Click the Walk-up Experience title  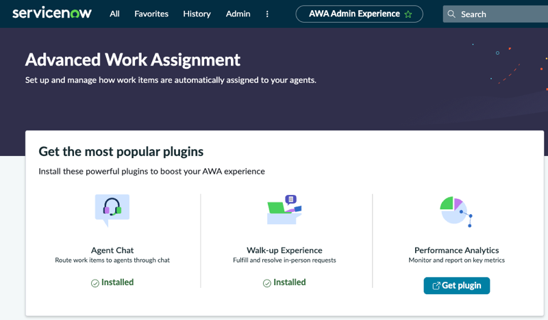(x=284, y=250)
